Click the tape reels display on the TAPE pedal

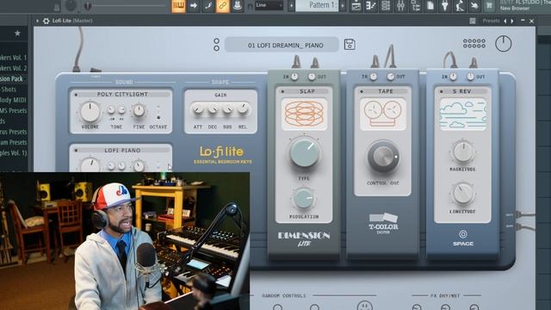(382, 114)
